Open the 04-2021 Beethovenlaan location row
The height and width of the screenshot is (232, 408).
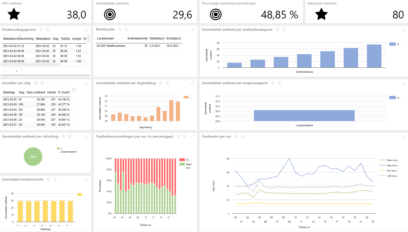139,46
